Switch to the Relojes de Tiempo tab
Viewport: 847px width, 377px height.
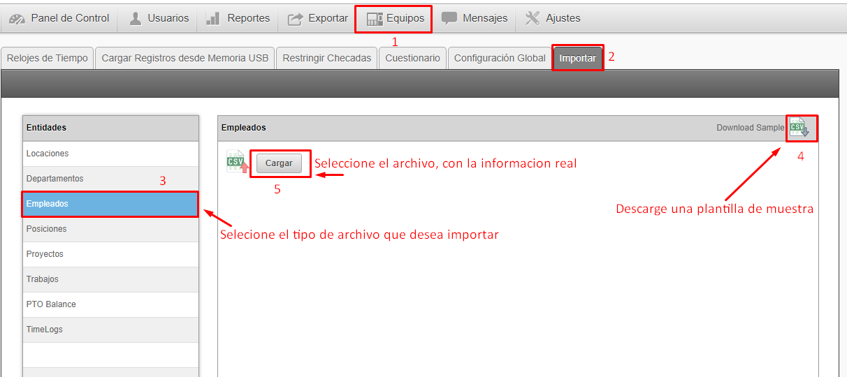coord(48,58)
